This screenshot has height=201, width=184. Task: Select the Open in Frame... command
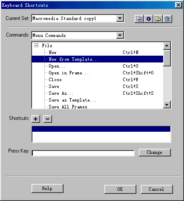(x=98, y=73)
